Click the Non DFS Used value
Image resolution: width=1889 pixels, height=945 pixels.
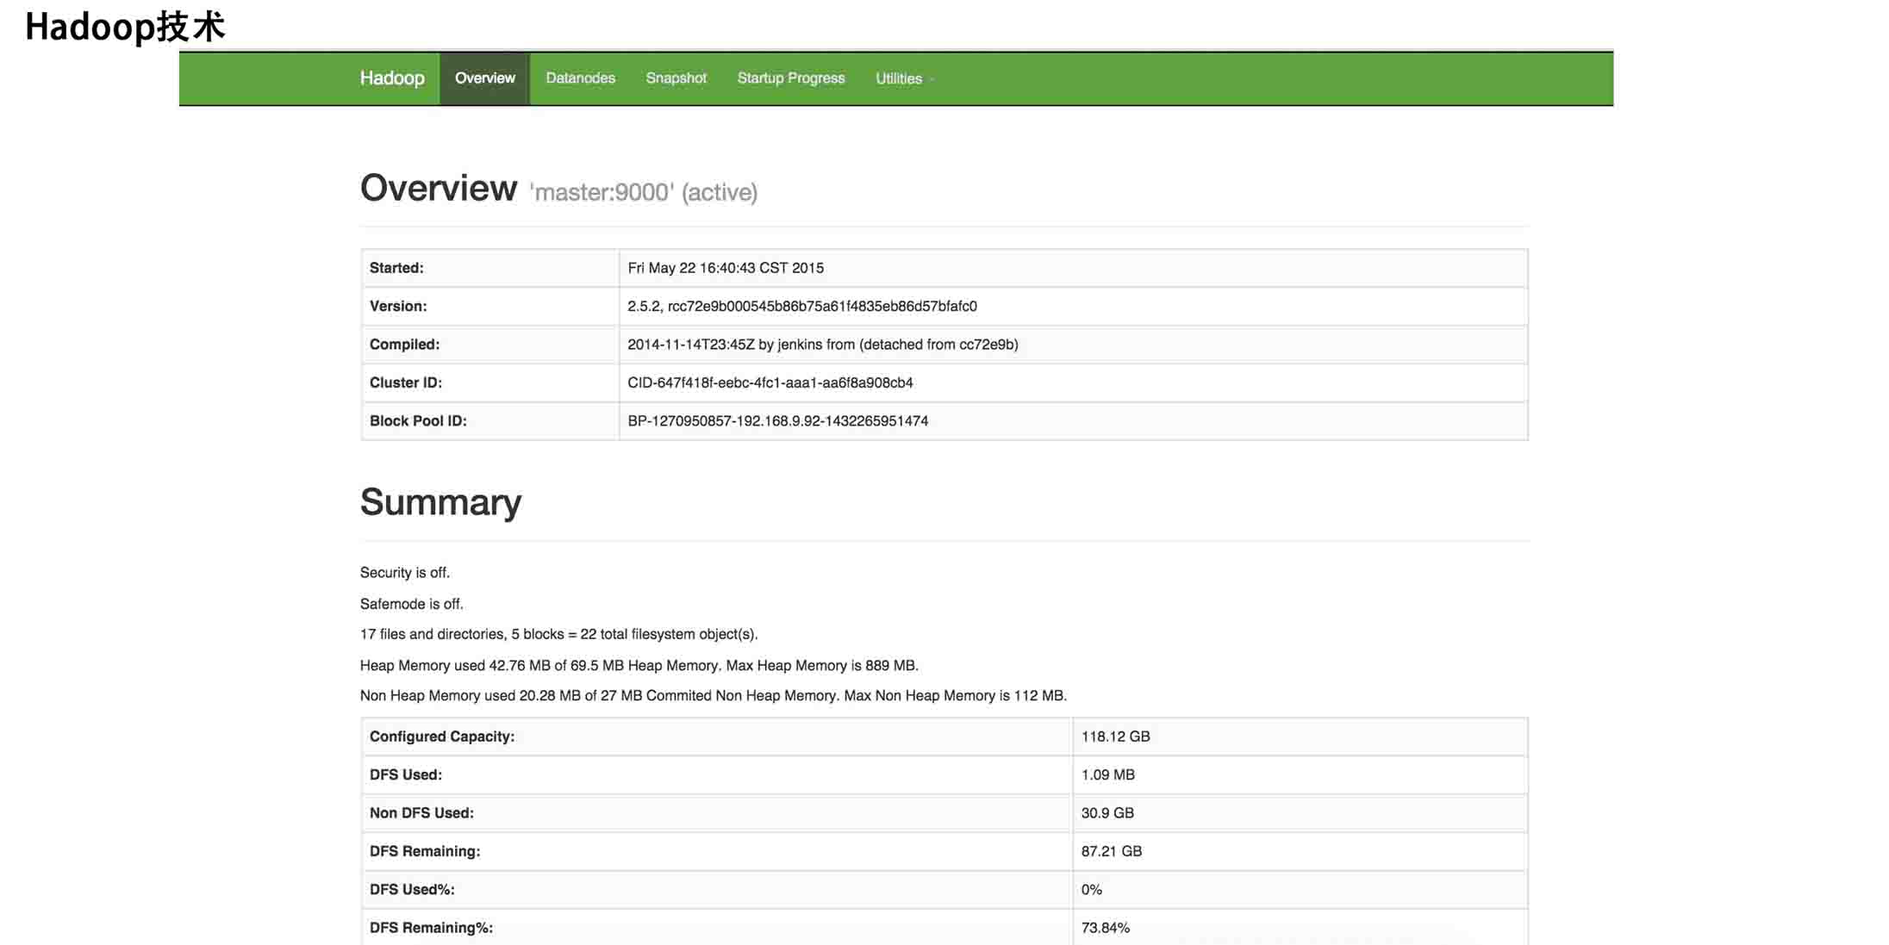click(x=1107, y=812)
